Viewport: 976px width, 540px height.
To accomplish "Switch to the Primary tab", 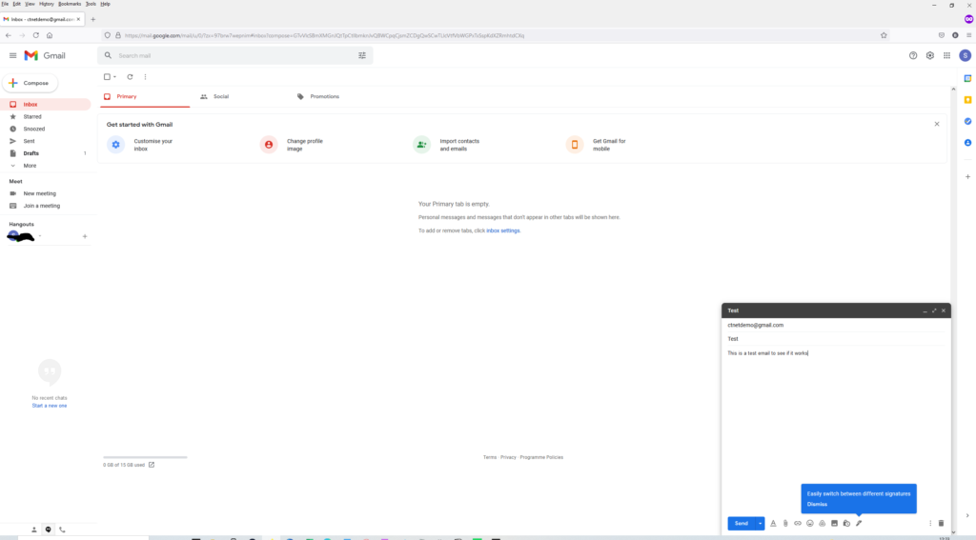I will [x=145, y=96].
